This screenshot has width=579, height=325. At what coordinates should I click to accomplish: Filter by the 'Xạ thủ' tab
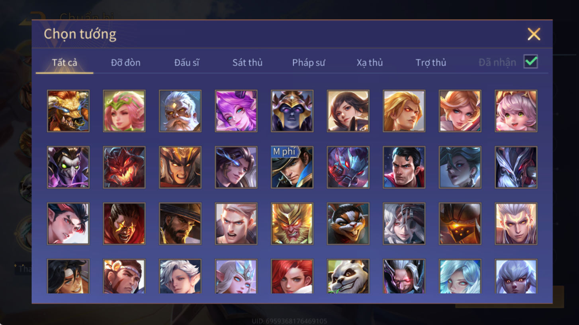pos(370,62)
